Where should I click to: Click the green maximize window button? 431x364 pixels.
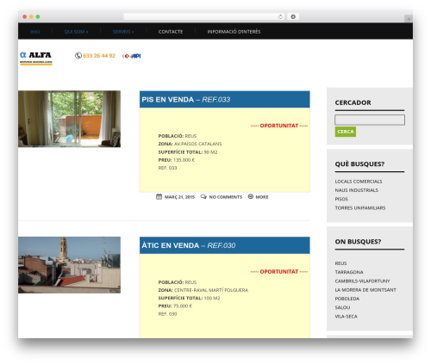[38, 16]
